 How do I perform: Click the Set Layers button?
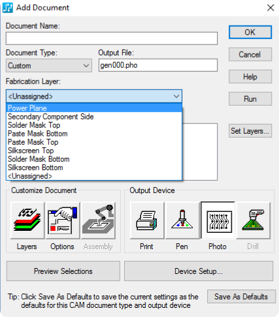coord(250,131)
